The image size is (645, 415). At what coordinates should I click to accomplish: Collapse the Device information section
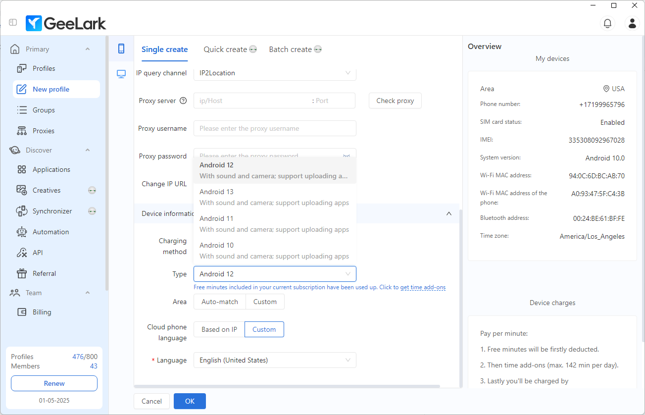point(449,213)
